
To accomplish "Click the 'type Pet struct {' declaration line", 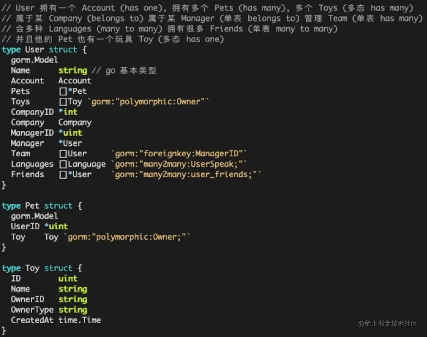I will [42, 206].
